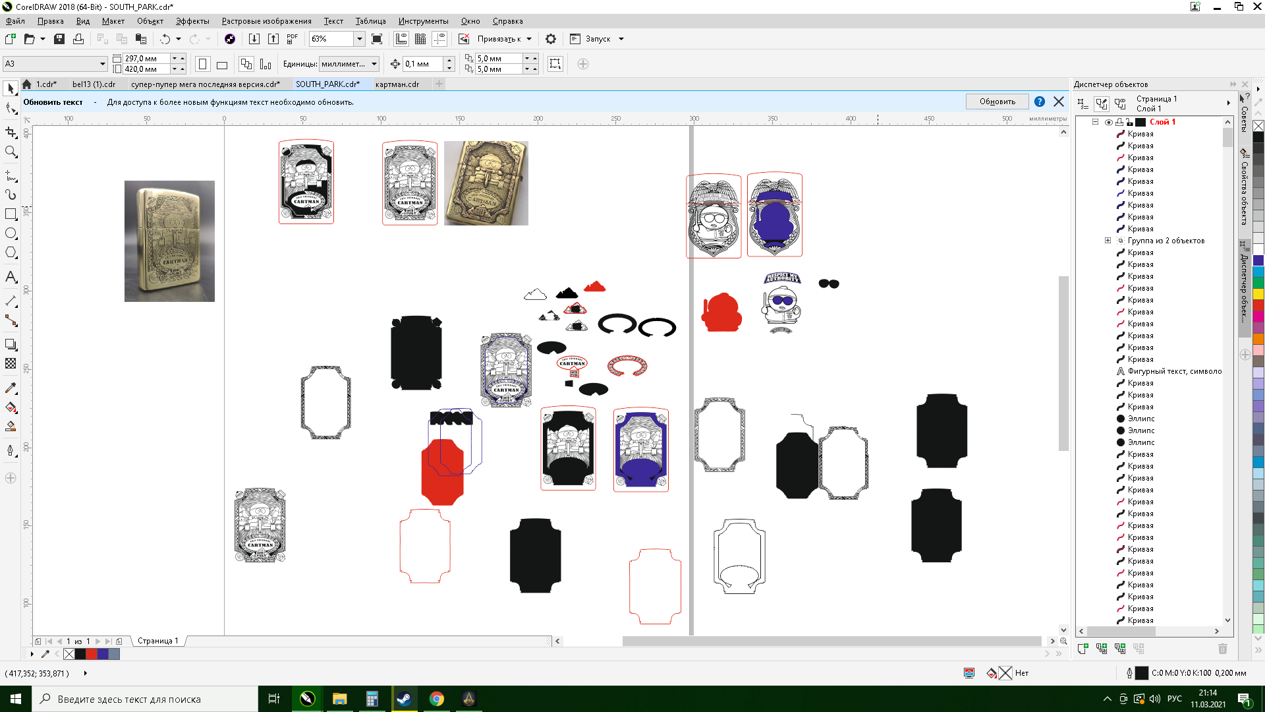Image resolution: width=1265 pixels, height=712 pixels.
Task: Click the red swatch in document palette
Action: [x=92, y=654]
